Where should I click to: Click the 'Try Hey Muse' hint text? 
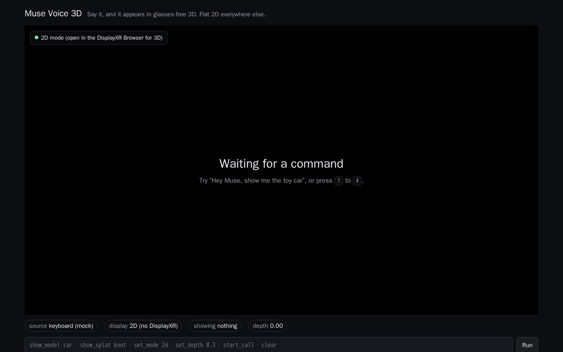pos(281,180)
